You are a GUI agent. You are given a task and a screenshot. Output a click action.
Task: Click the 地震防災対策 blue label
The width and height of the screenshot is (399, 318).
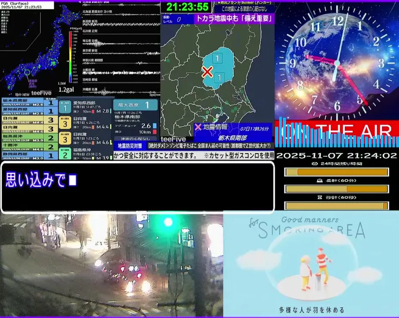[x=130, y=146]
